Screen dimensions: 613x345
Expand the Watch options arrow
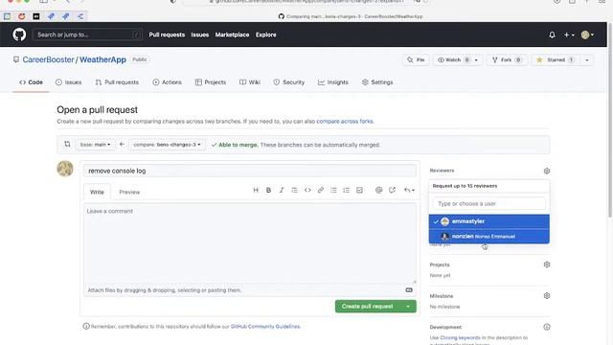[x=476, y=59]
